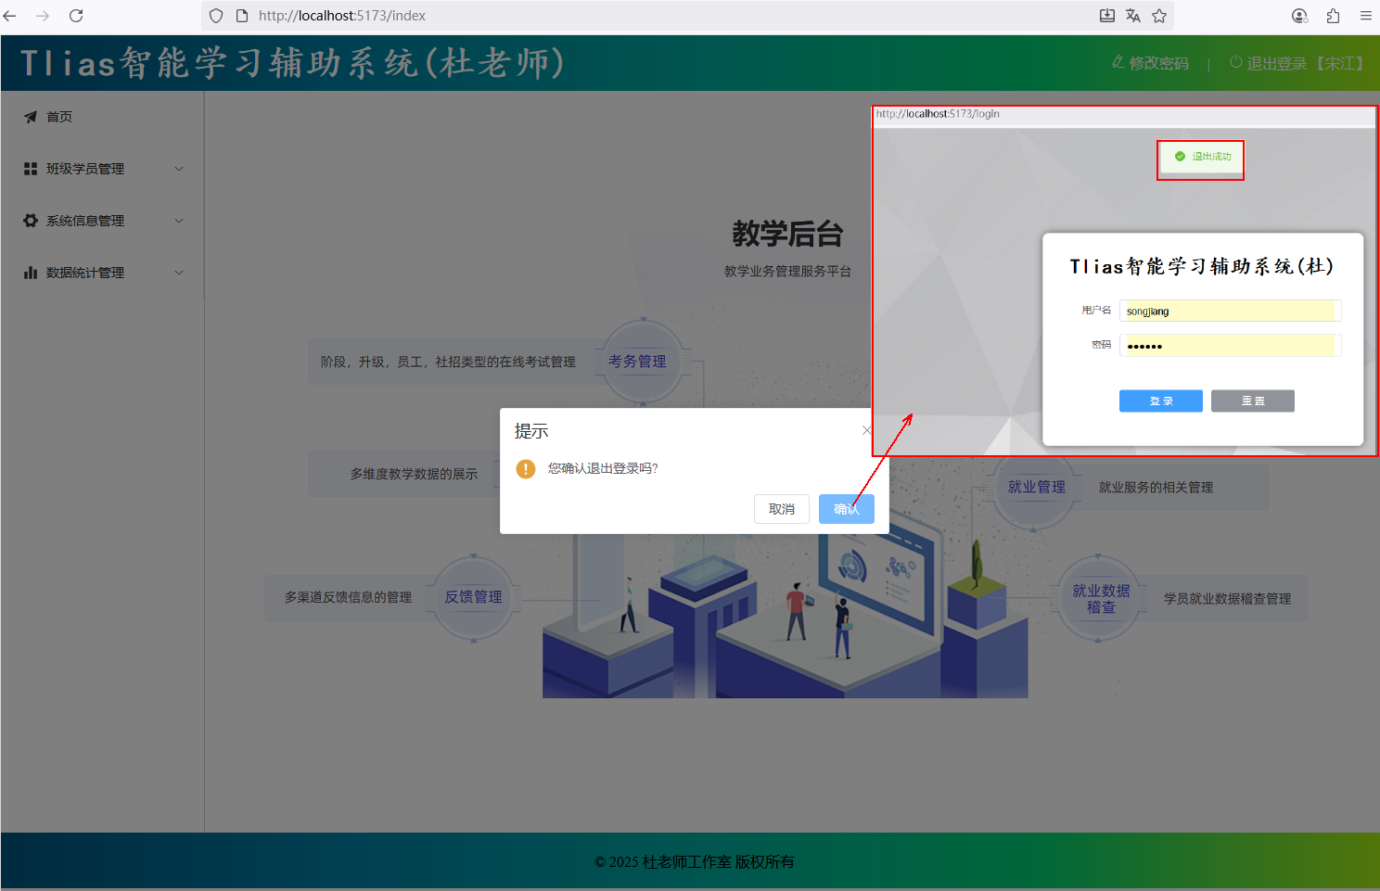
Task: Click the 考务管理 circle badge
Action: (637, 362)
